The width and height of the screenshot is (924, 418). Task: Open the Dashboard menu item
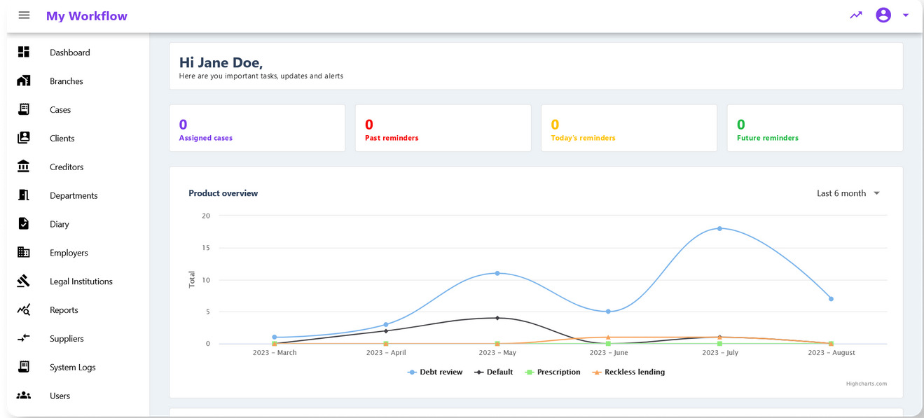(x=69, y=53)
